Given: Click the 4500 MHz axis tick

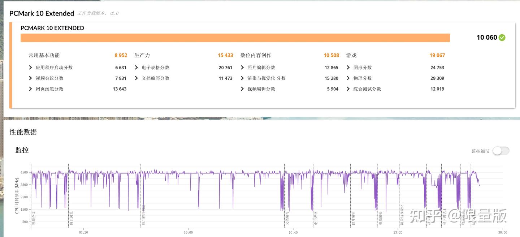Looking at the screenshot, I should 24,172.
